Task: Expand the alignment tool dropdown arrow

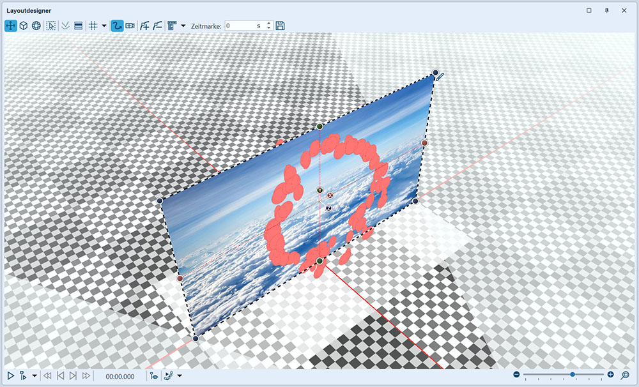Action: (x=183, y=26)
